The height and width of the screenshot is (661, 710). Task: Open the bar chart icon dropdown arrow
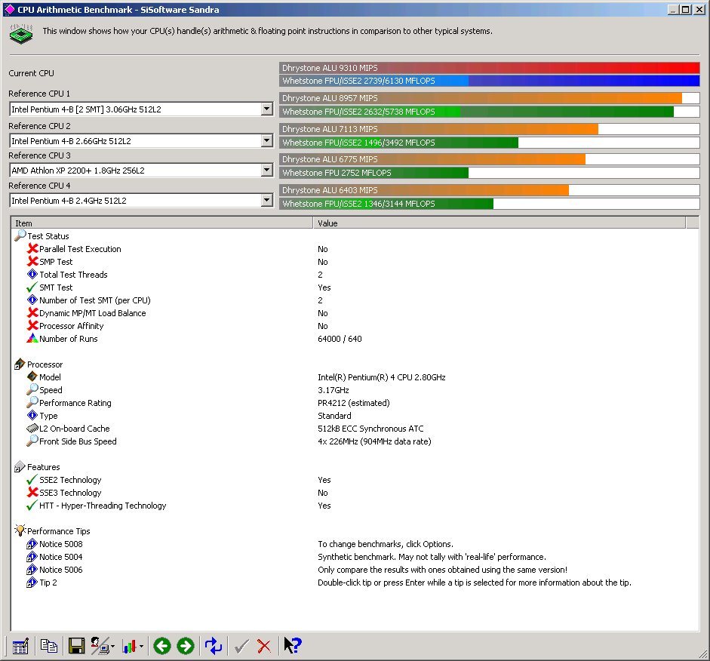pos(141,647)
